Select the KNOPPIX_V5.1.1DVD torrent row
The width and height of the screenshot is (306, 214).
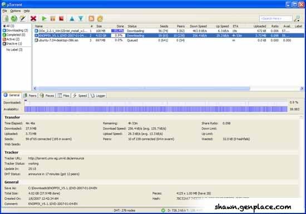[169, 36]
